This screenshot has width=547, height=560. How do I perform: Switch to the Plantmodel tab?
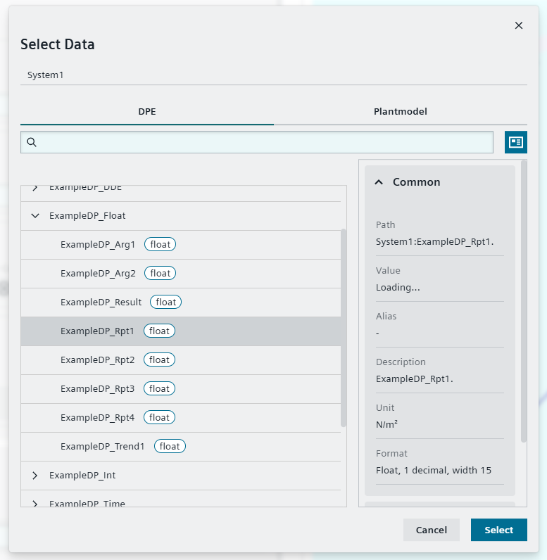(x=400, y=111)
